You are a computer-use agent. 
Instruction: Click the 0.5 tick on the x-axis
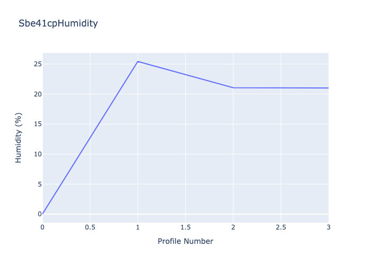click(x=90, y=227)
